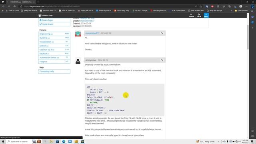Image resolution: width=256 pixels, height=144 pixels.
Task: Click the Log In icon in header
Action: [199, 15]
